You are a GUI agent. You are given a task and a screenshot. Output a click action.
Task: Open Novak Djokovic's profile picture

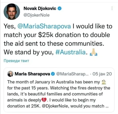point(12,12)
